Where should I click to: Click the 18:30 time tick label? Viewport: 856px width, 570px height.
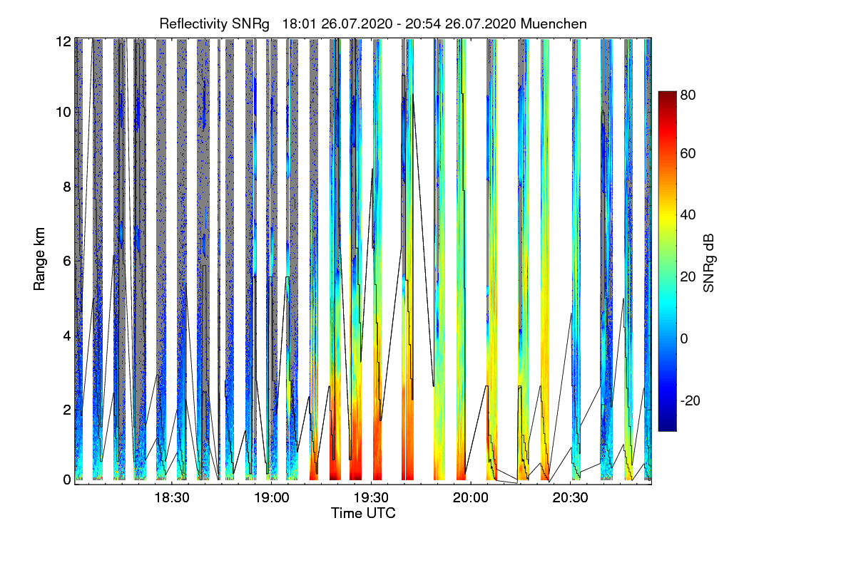[171, 497]
